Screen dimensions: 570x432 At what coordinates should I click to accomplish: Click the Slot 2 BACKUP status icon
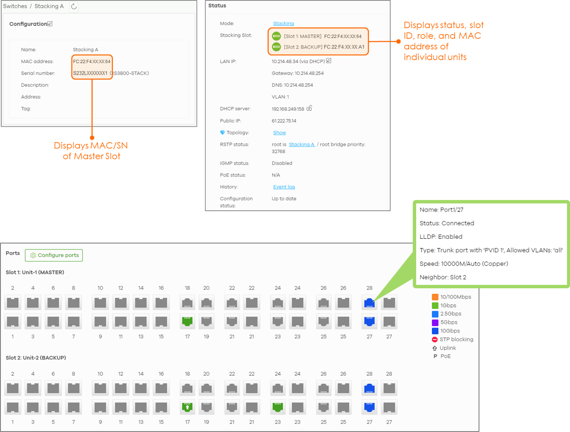tap(276, 46)
